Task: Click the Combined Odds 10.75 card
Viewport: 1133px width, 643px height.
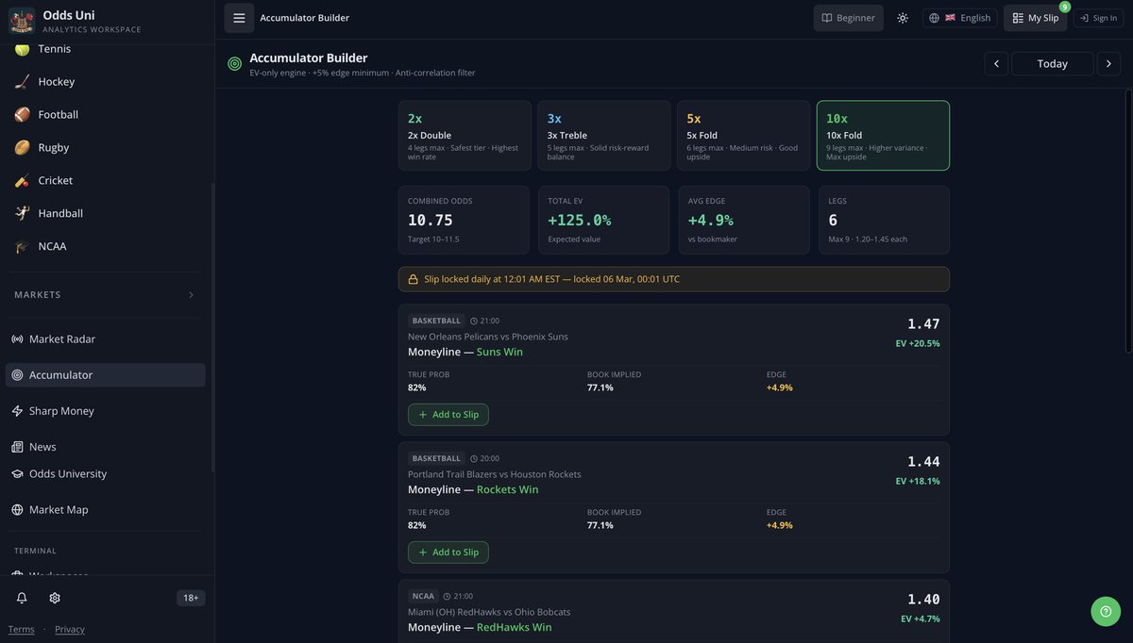Action: [464, 220]
